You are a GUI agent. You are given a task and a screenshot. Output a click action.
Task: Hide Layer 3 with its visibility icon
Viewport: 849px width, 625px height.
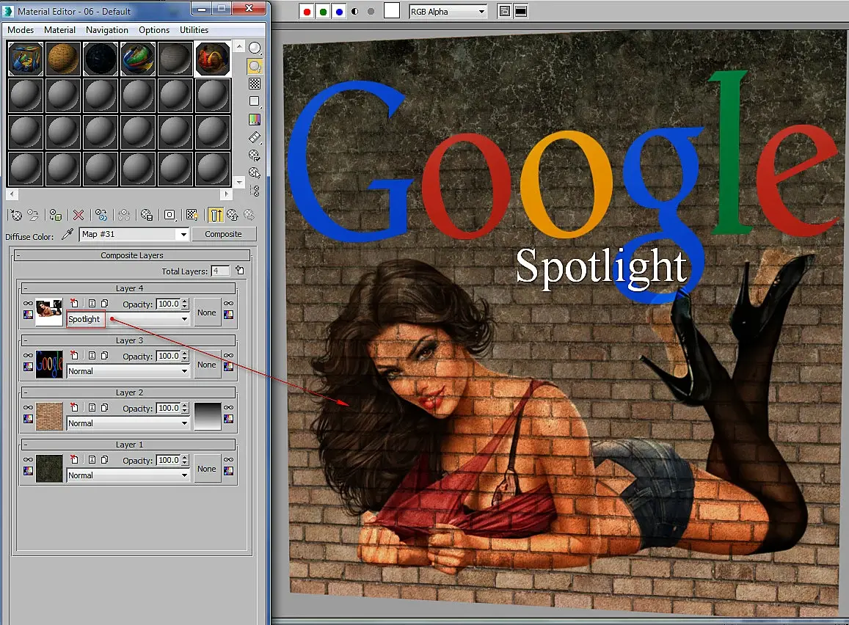pos(28,356)
